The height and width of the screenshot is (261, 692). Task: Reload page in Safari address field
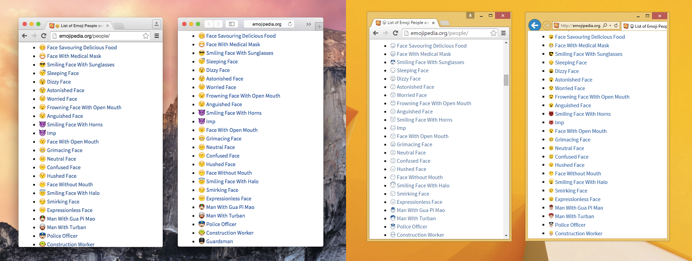[x=290, y=24]
